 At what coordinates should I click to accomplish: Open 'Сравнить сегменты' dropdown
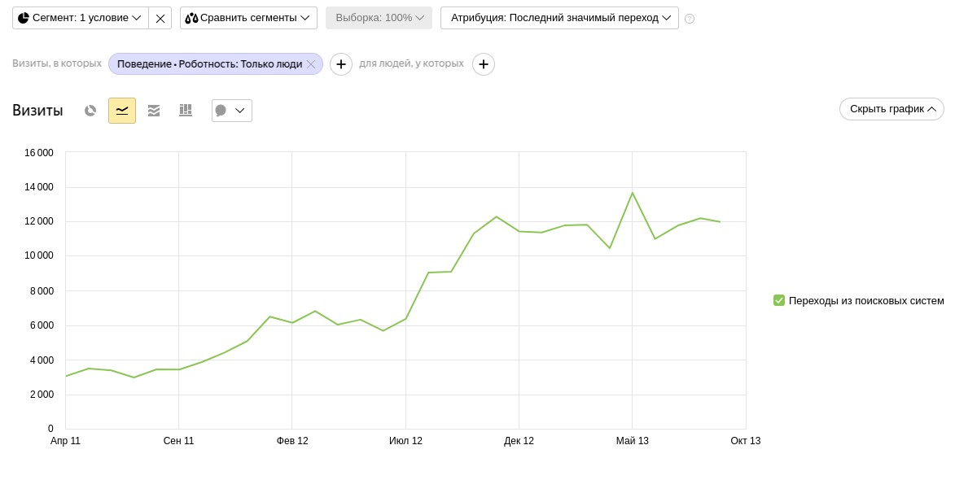(x=248, y=18)
